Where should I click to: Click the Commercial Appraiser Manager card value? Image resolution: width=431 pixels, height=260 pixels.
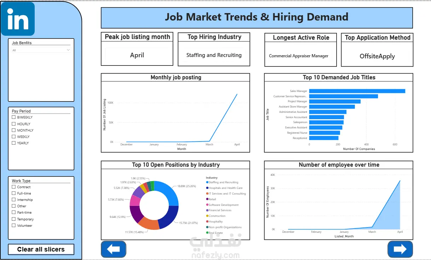click(299, 56)
